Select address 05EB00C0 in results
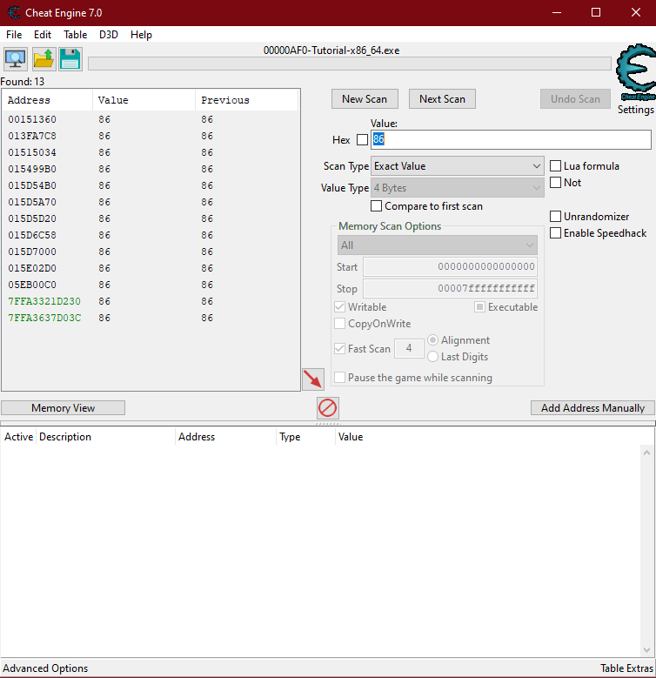Viewport: 656px width, 678px height. click(x=32, y=285)
